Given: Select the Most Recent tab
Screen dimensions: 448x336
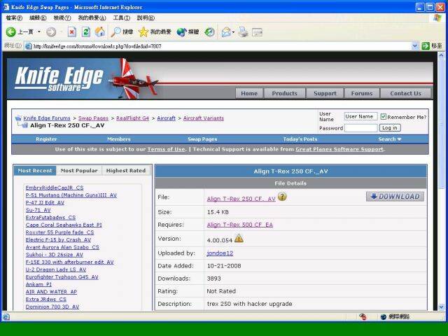Looking at the screenshot, I should [35, 171].
